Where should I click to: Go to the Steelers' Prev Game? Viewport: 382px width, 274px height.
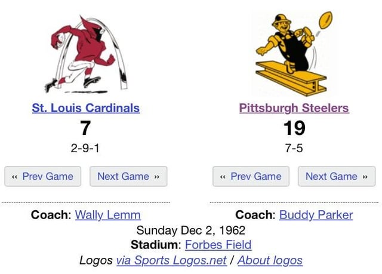pyautogui.click(x=251, y=176)
